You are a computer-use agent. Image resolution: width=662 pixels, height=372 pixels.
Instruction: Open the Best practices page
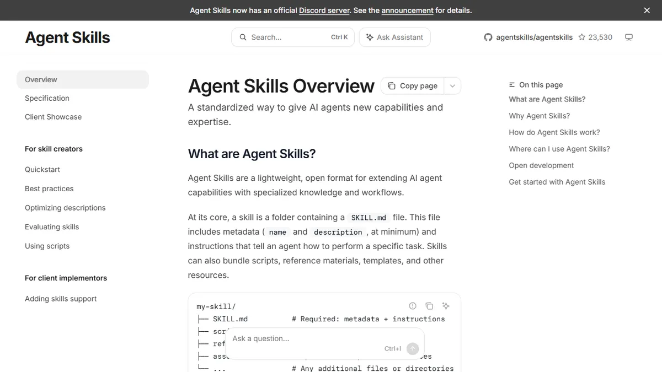[49, 188]
